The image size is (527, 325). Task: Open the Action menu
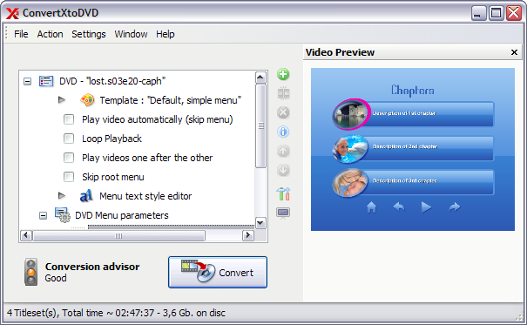50,34
